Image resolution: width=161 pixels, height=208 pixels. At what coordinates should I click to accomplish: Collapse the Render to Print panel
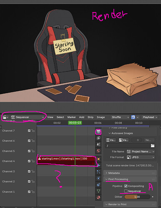pyautogui.click(x=130, y=204)
